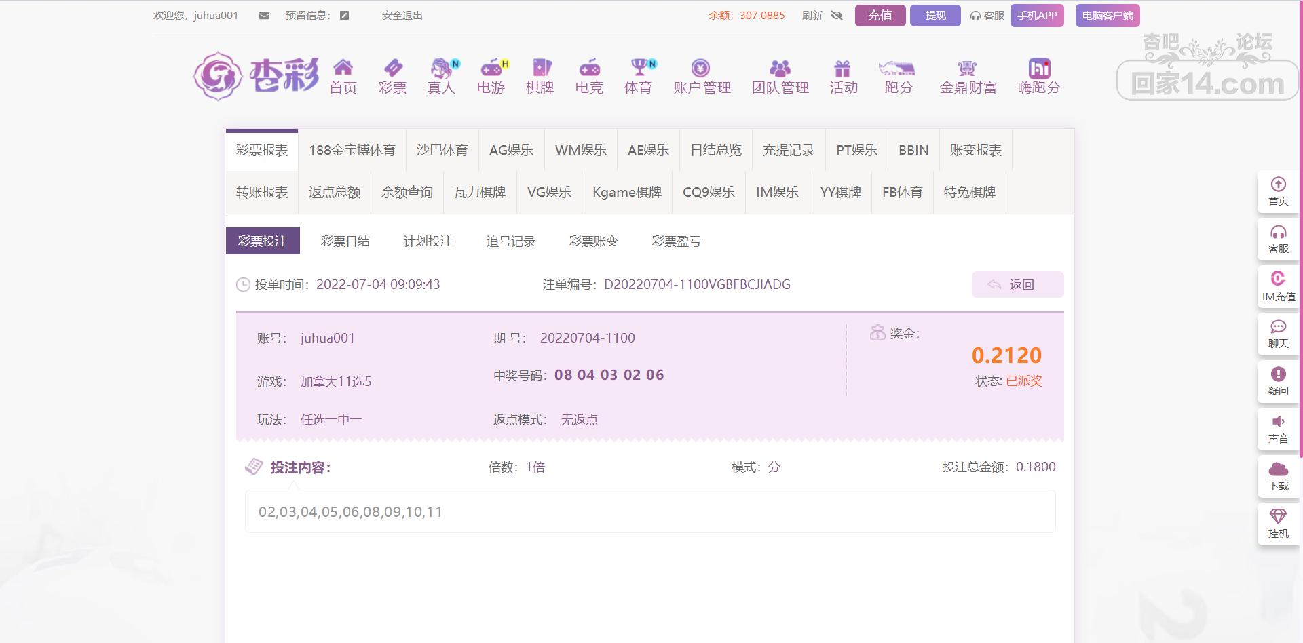Image resolution: width=1303 pixels, height=643 pixels.
Task: Toggle balance visibility eye icon
Action: point(837,16)
